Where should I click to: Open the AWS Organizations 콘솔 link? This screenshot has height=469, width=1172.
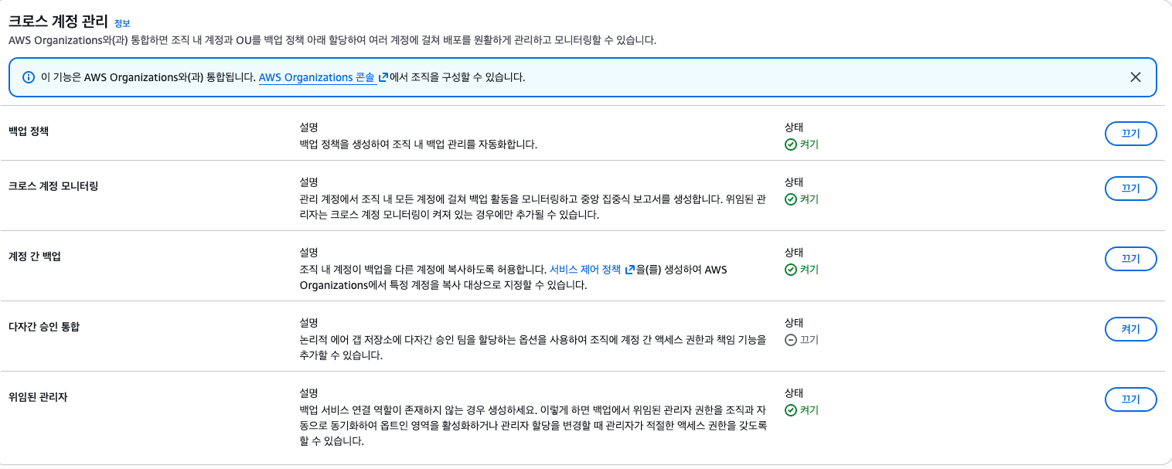pos(316,77)
